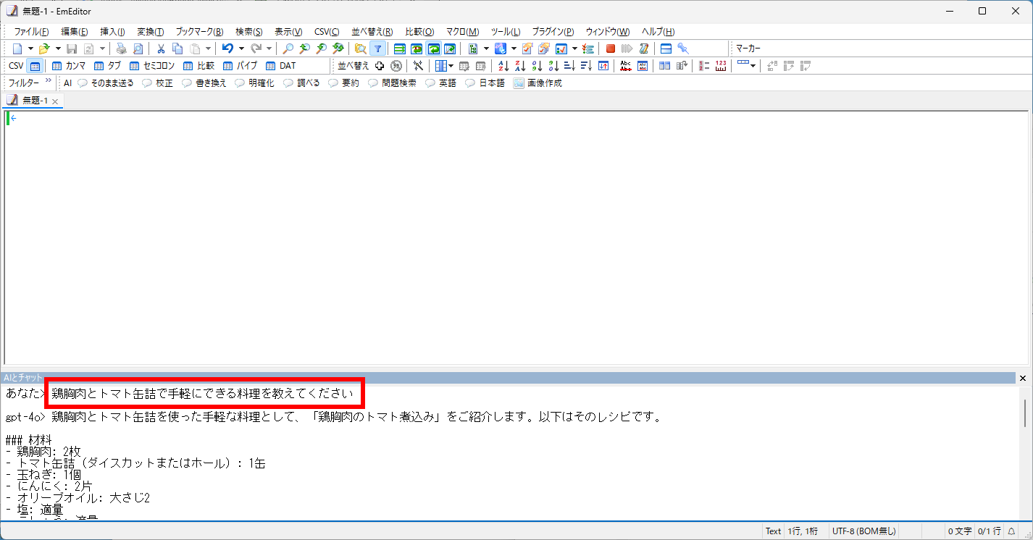Toggle パイプ (pipe) separated mode

(x=240, y=66)
